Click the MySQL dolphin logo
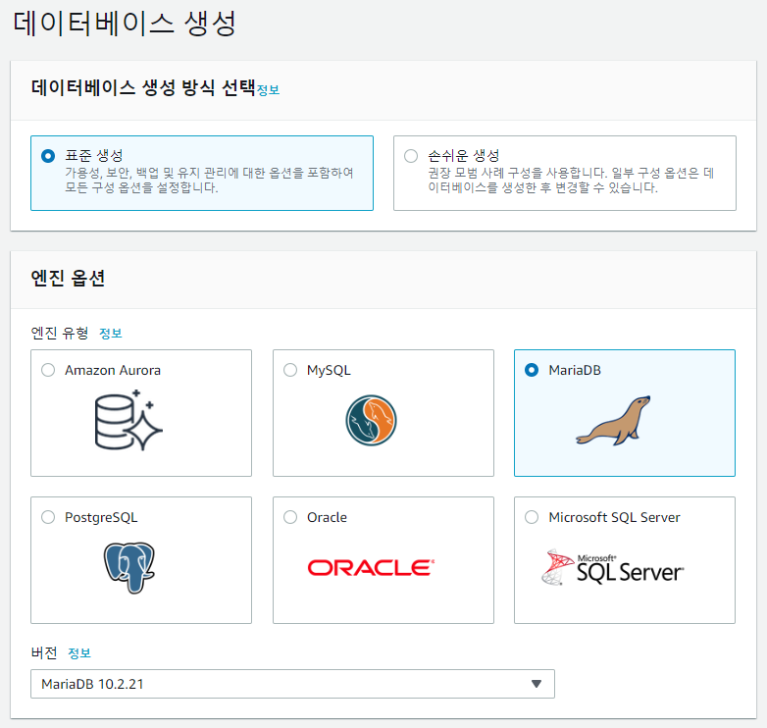767x728 pixels. pos(372,420)
